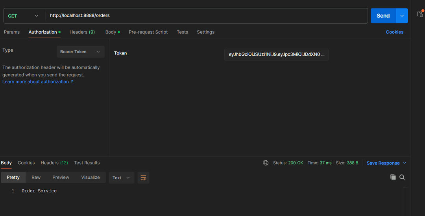Follow the Learn more about authorization link
This screenshot has height=216, width=425.
click(38, 82)
